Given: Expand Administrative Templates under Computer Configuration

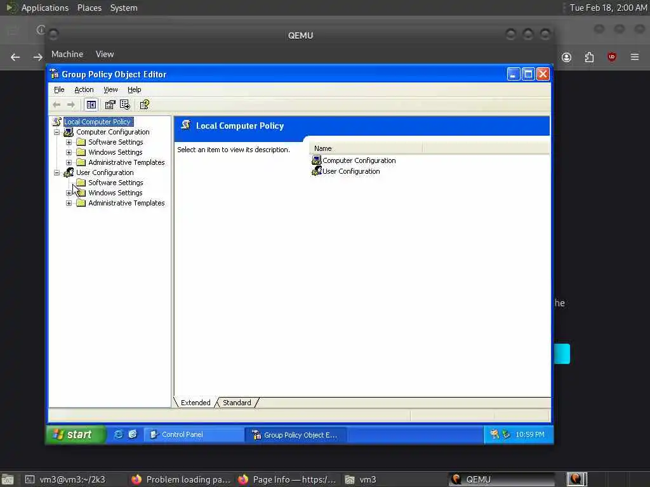Looking at the screenshot, I should [69, 162].
